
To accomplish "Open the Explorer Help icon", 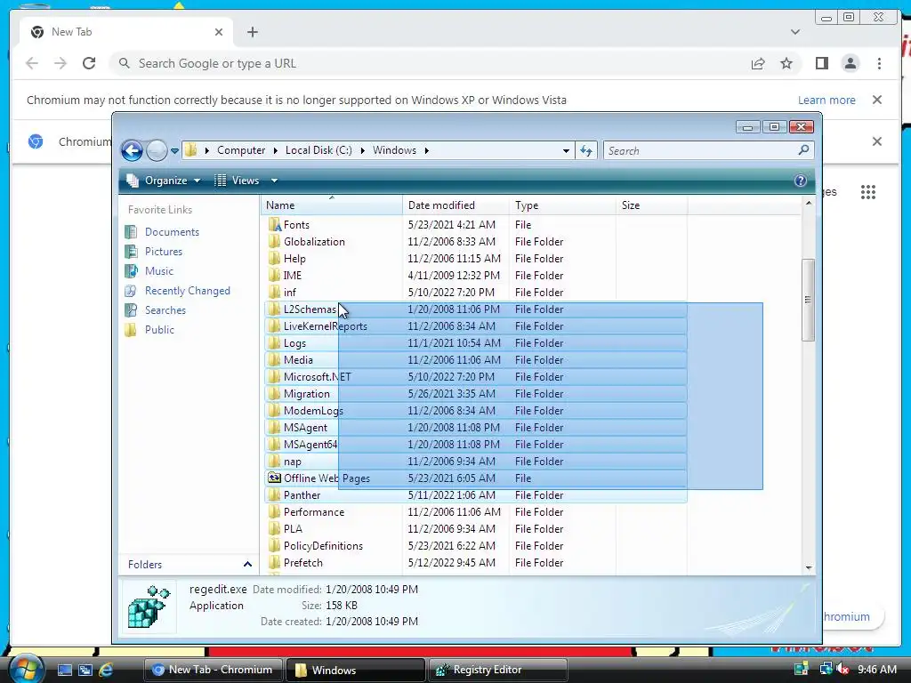I will (x=800, y=181).
